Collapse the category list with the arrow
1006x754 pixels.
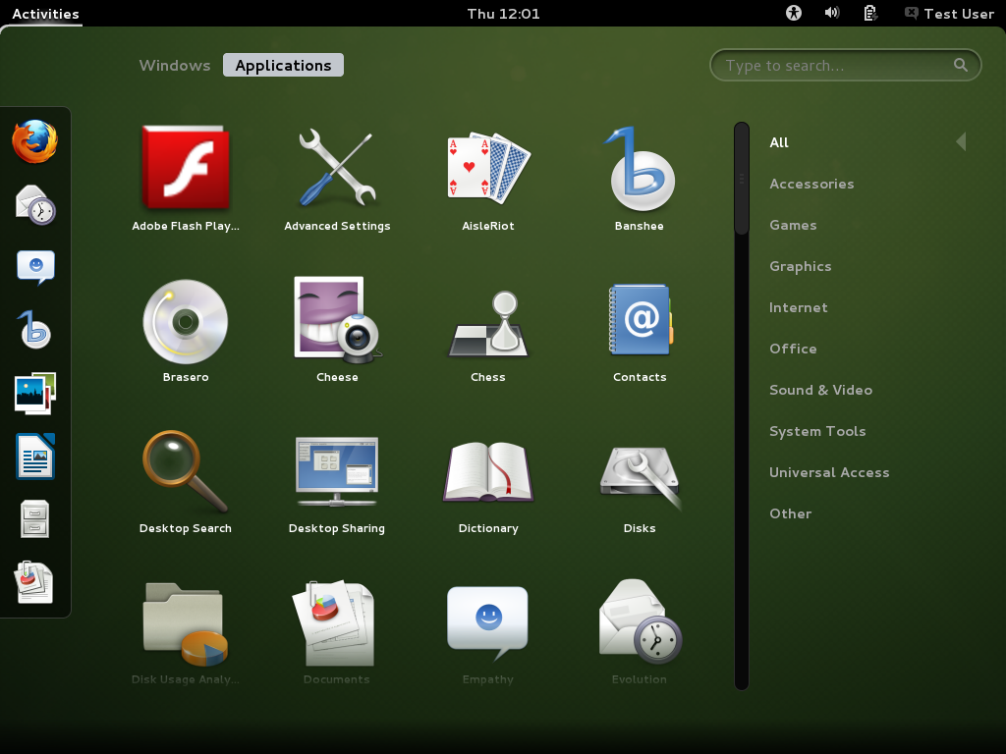[961, 140]
